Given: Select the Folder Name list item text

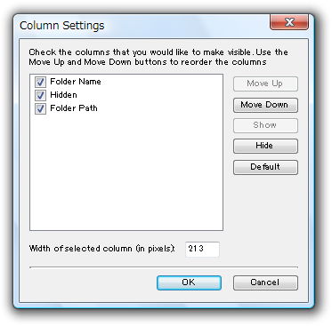Looking at the screenshot, I should [76, 82].
